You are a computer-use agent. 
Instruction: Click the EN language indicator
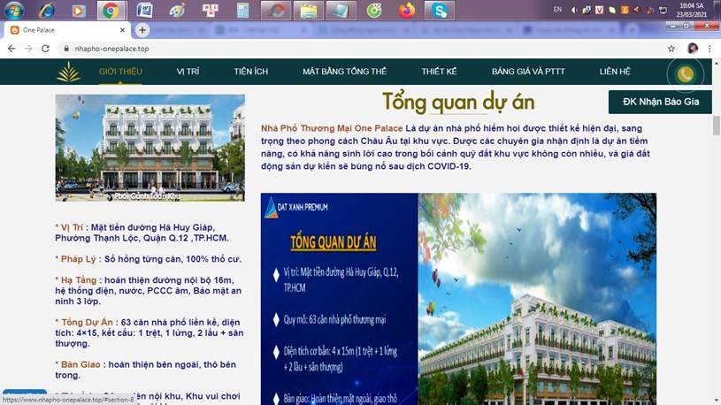[x=557, y=9]
